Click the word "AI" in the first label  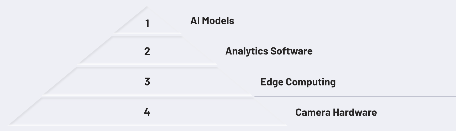point(195,21)
